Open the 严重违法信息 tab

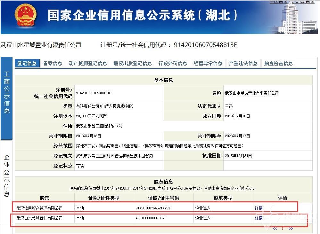click(x=244, y=63)
